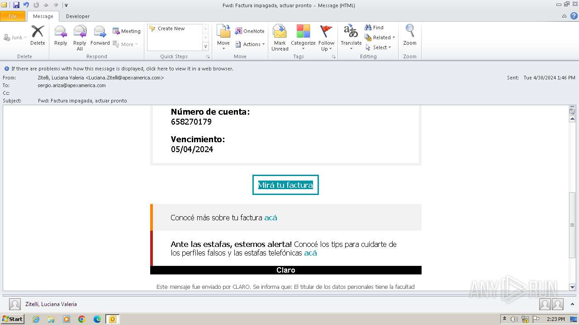
Task: Create a Meeting from this message
Action: [x=127, y=31]
